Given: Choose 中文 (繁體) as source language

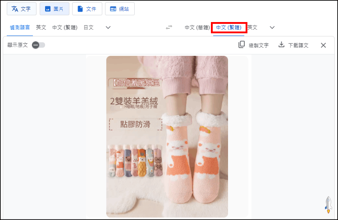Looking at the screenshot, I should coord(65,27).
